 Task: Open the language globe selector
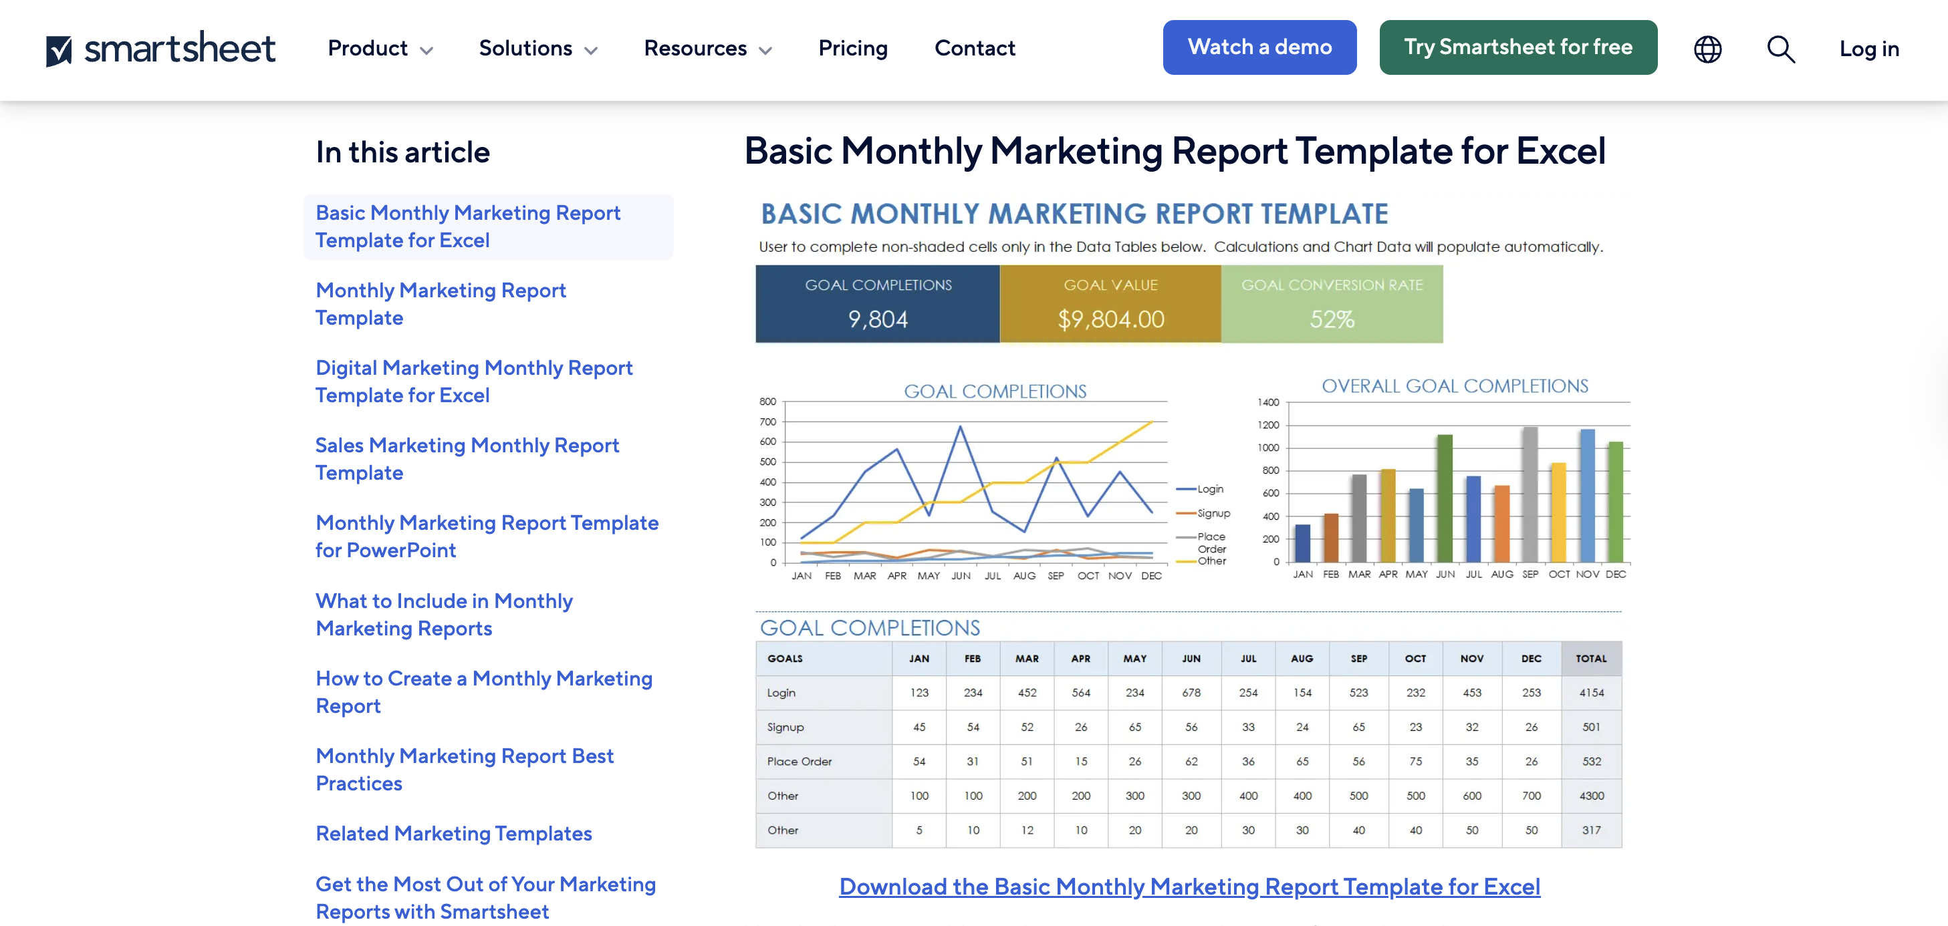pos(1707,49)
